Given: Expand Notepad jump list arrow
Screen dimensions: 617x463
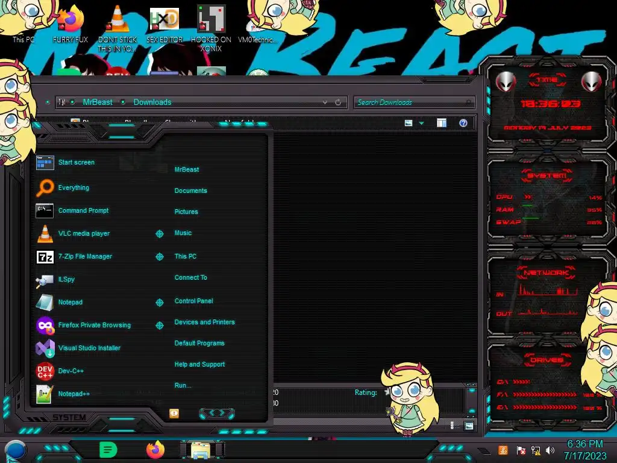Looking at the screenshot, I should (x=159, y=303).
